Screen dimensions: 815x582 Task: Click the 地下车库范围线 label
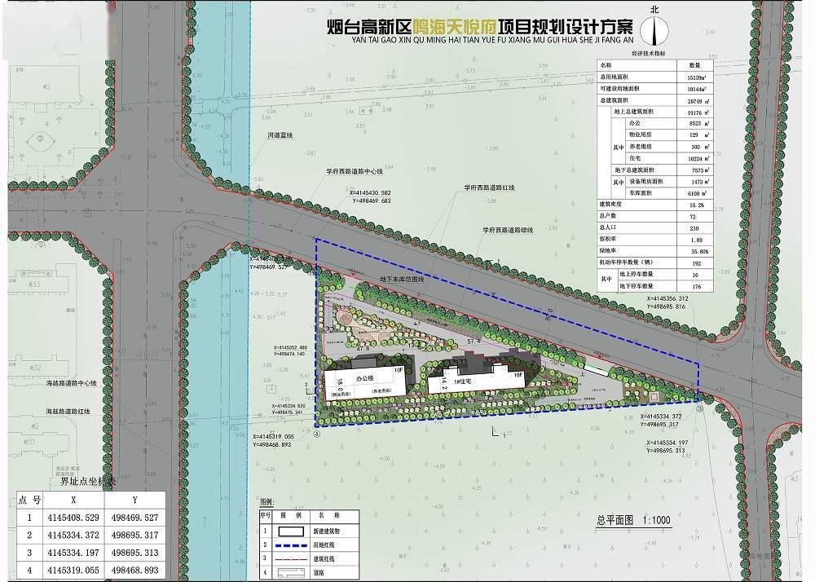(403, 279)
